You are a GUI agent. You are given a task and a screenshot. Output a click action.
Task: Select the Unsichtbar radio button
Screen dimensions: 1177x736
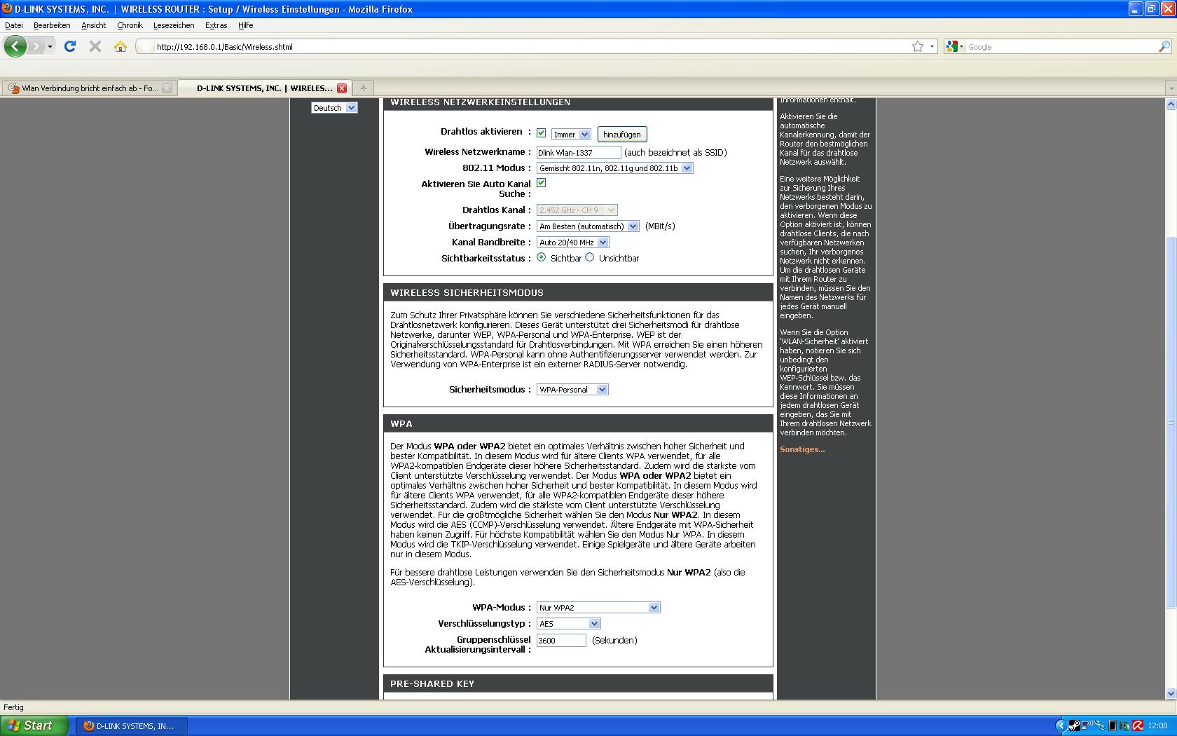point(590,257)
